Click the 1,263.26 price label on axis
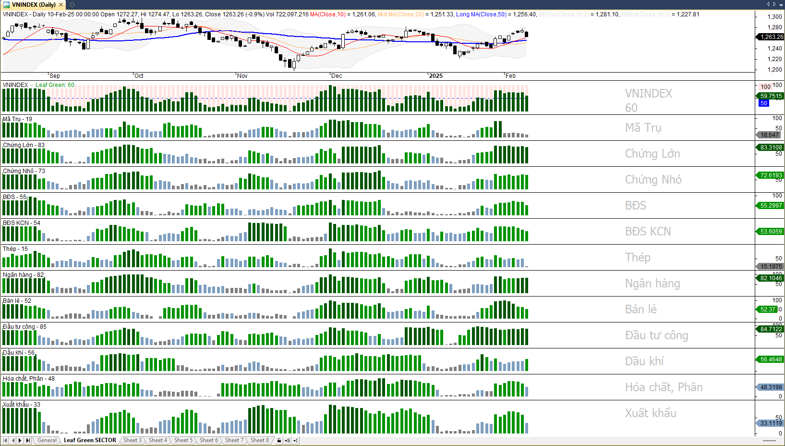This screenshot has height=446, width=785. pos(771,37)
